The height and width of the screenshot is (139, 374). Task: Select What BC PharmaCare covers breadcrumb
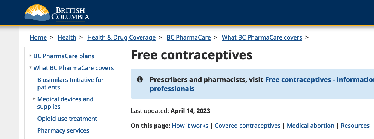pos(262,37)
